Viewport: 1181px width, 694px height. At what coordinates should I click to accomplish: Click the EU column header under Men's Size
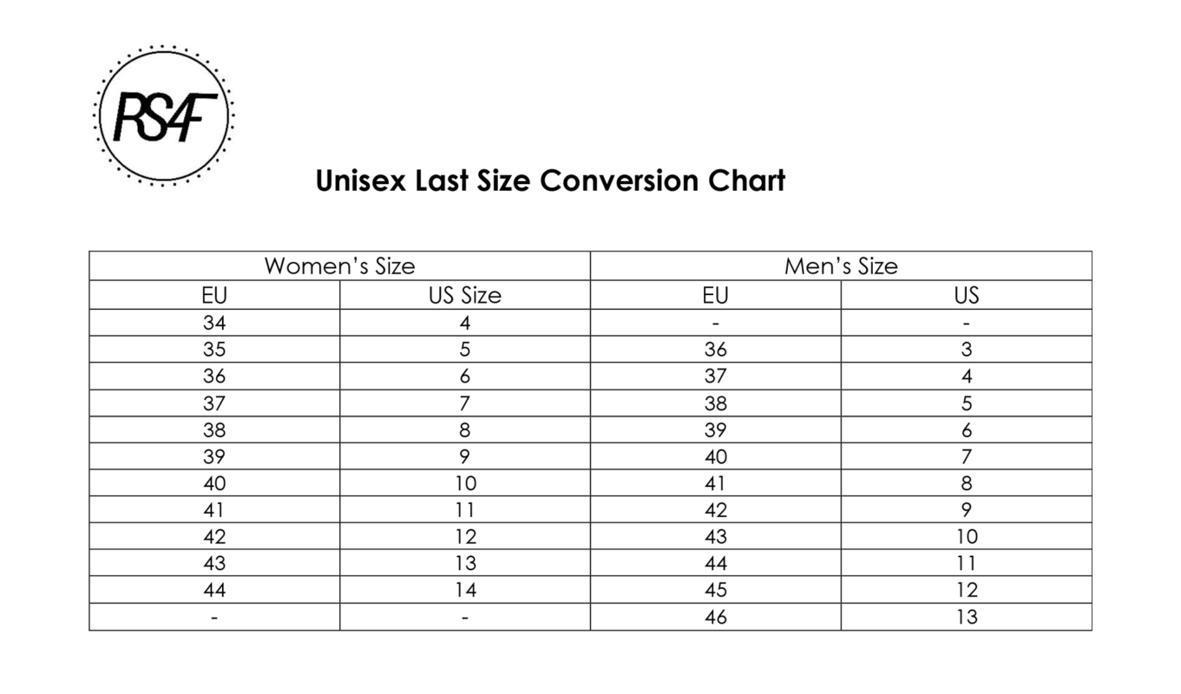(715, 295)
